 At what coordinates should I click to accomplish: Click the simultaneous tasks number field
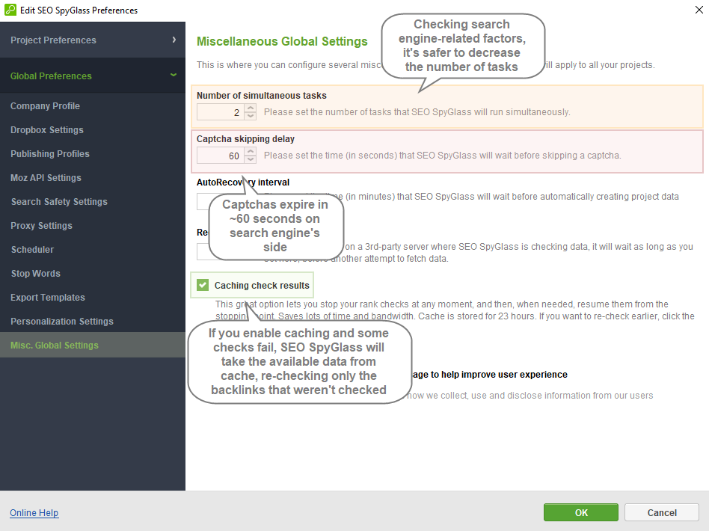[x=221, y=112]
